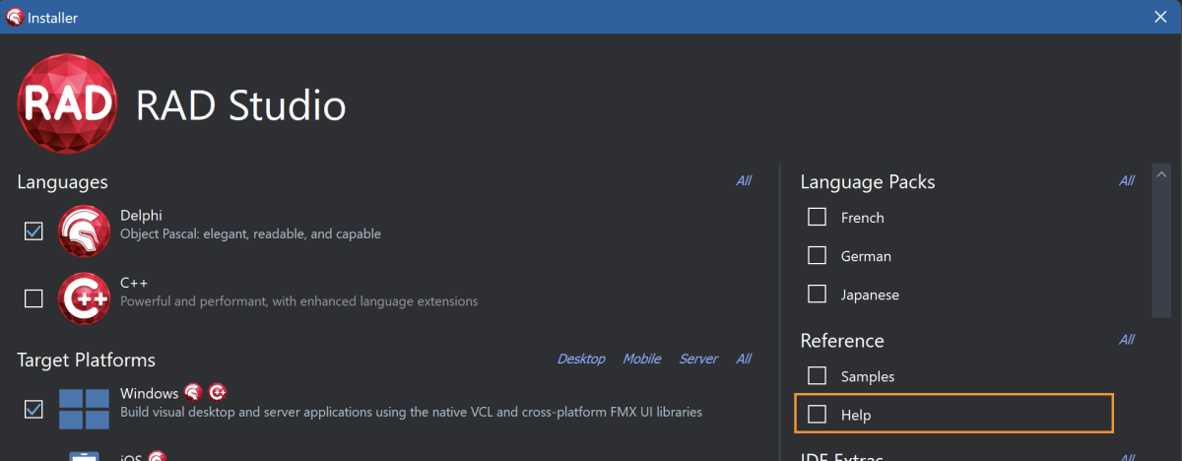1182x461 pixels.
Task: Click the small C++ badge beside Windows
Action: point(218,392)
